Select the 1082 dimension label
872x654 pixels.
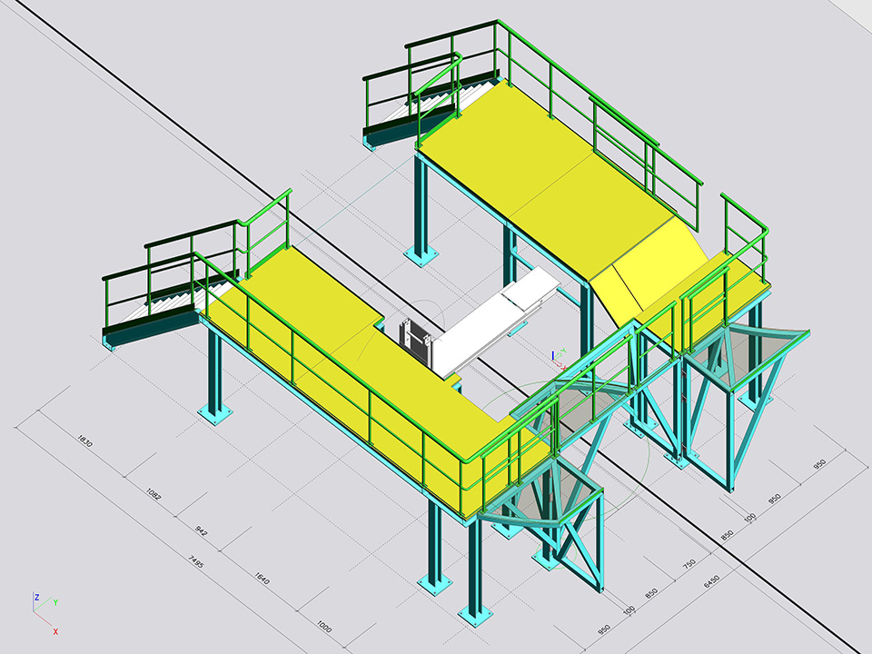click(154, 495)
